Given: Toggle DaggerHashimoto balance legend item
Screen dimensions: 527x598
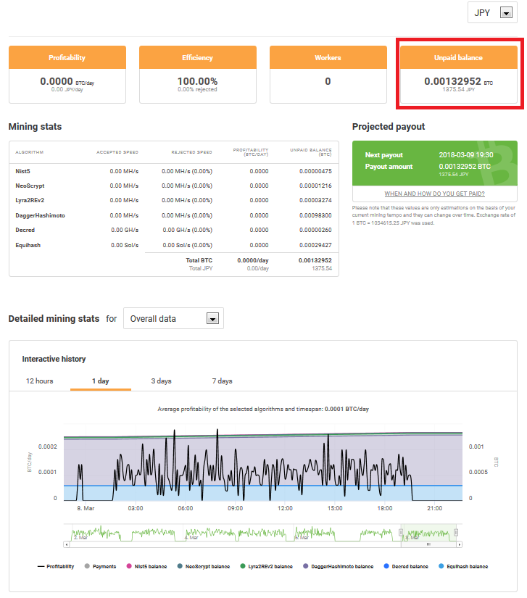Looking at the screenshot, I should (339, 566).
